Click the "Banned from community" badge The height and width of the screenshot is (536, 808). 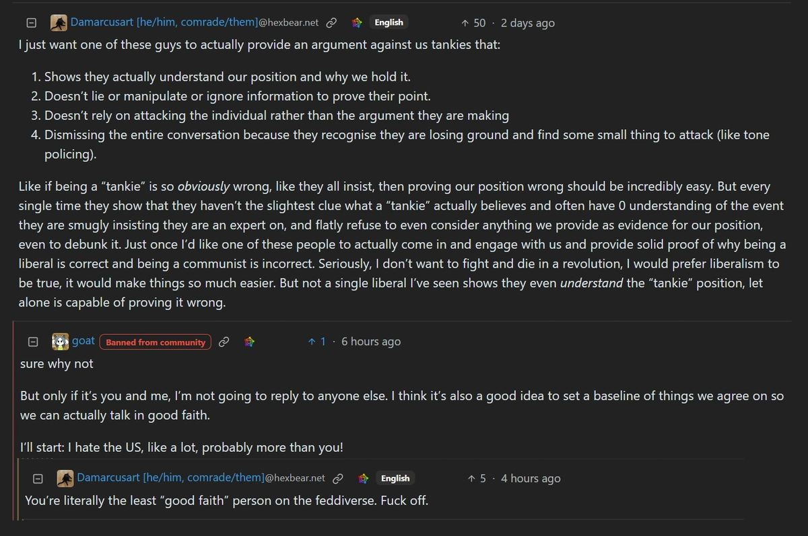(156, 342)
